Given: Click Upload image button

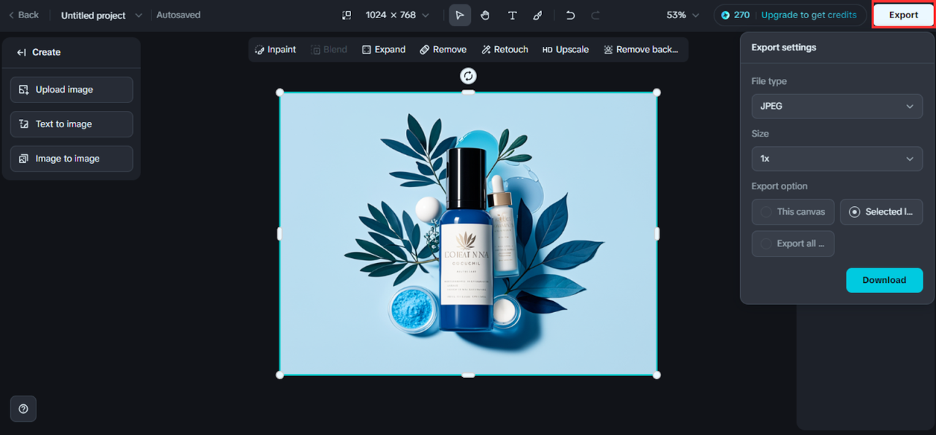Looking at the screenshot, I should pos(72,89).
